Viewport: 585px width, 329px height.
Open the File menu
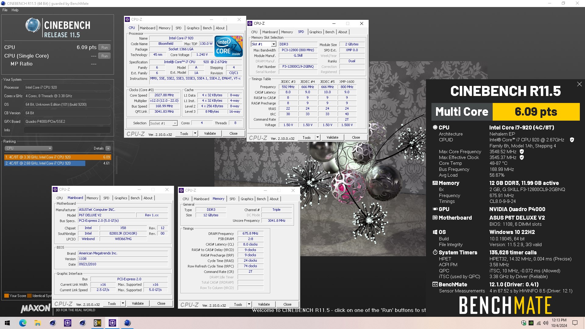[x=5, y=10]
